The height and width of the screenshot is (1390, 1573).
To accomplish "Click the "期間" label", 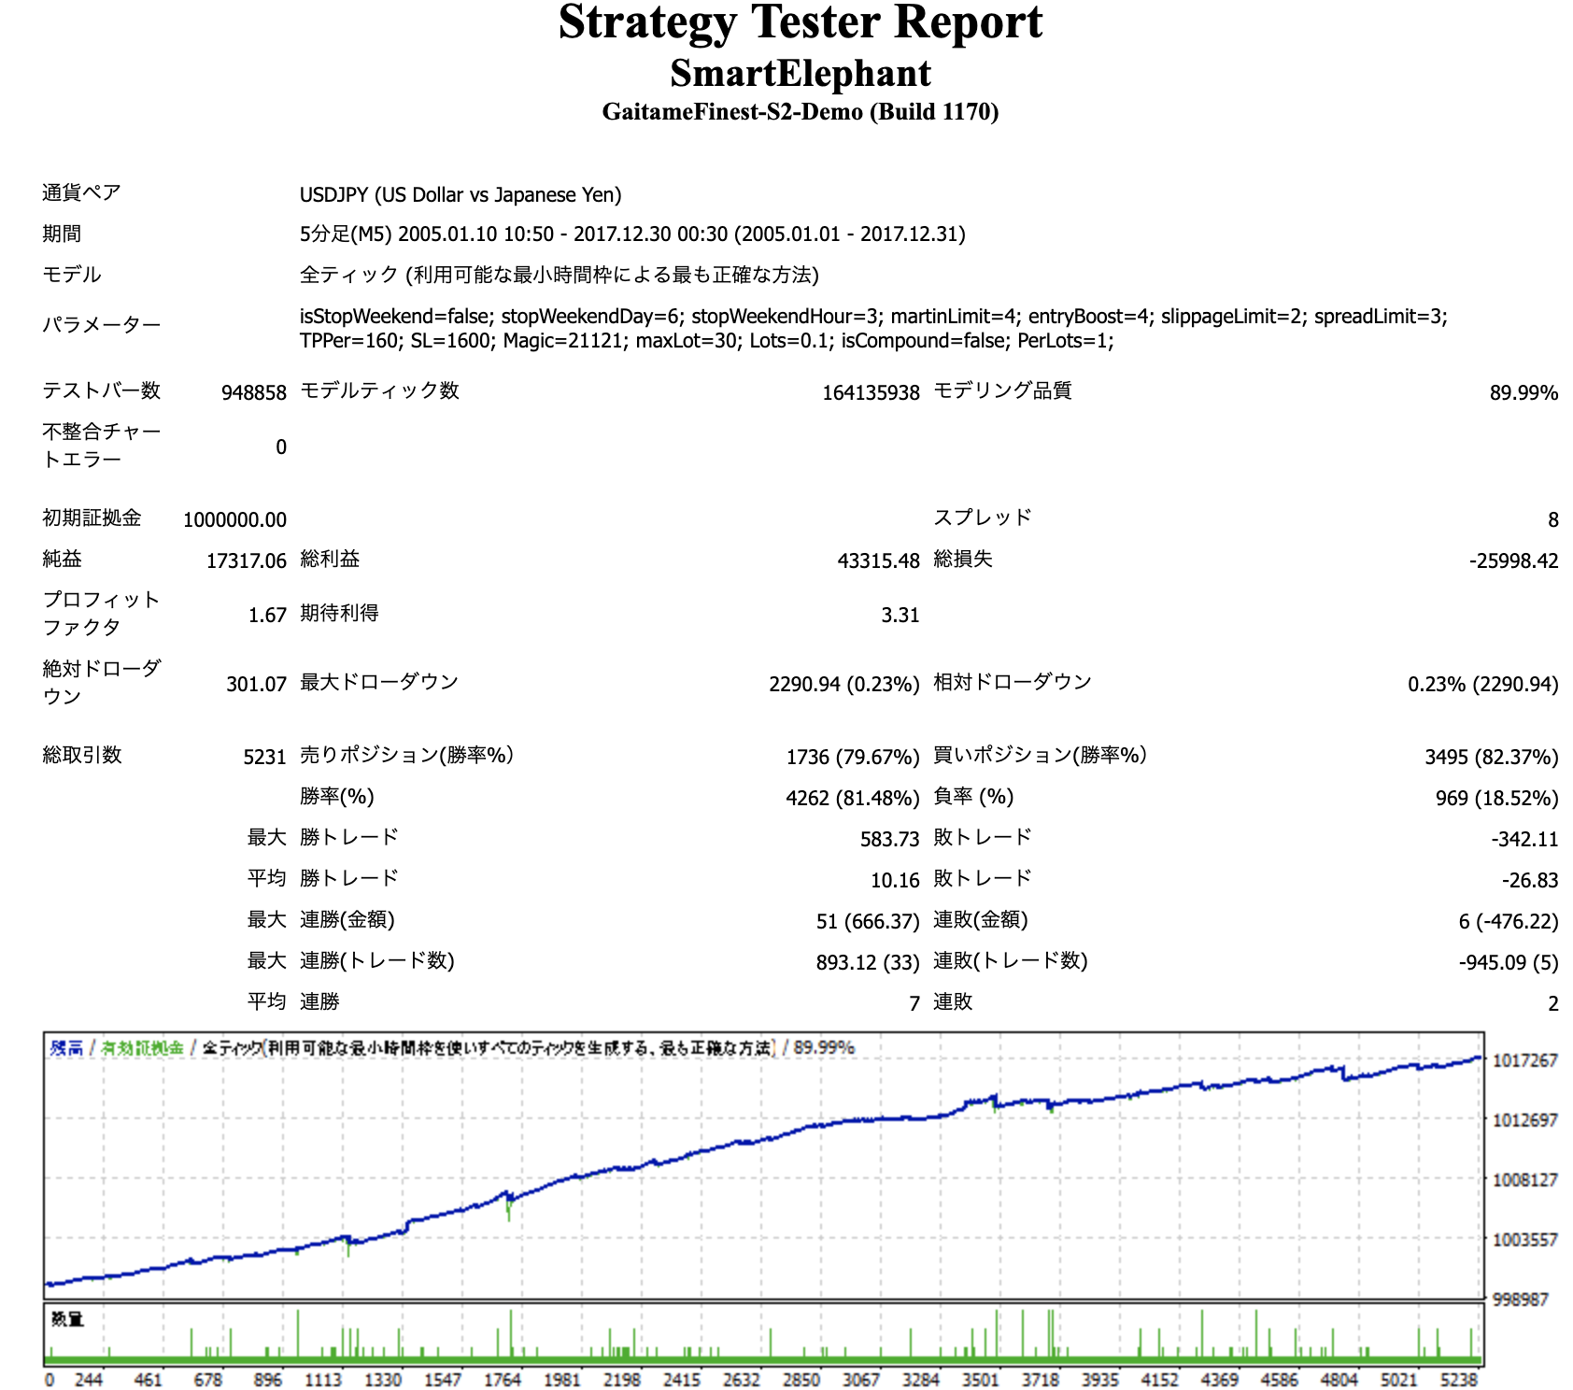I will coord(62,234).
